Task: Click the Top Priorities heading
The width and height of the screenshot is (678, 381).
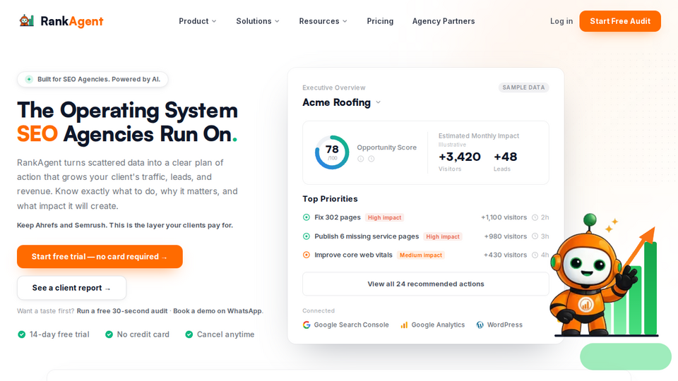Action: [x=330, y=199]
